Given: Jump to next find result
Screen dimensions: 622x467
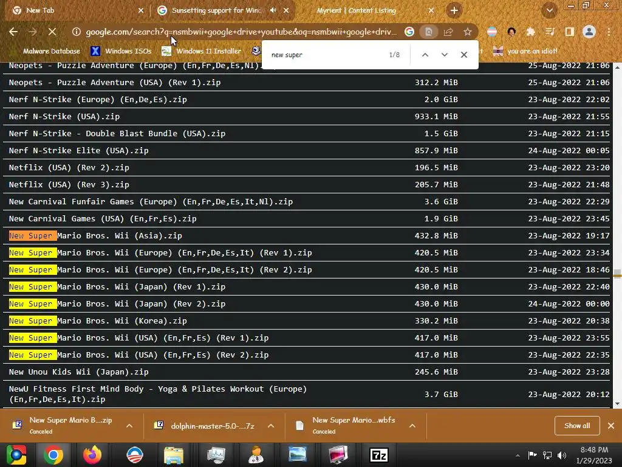Looking at the screenshot, I should [x=444, y=55].
